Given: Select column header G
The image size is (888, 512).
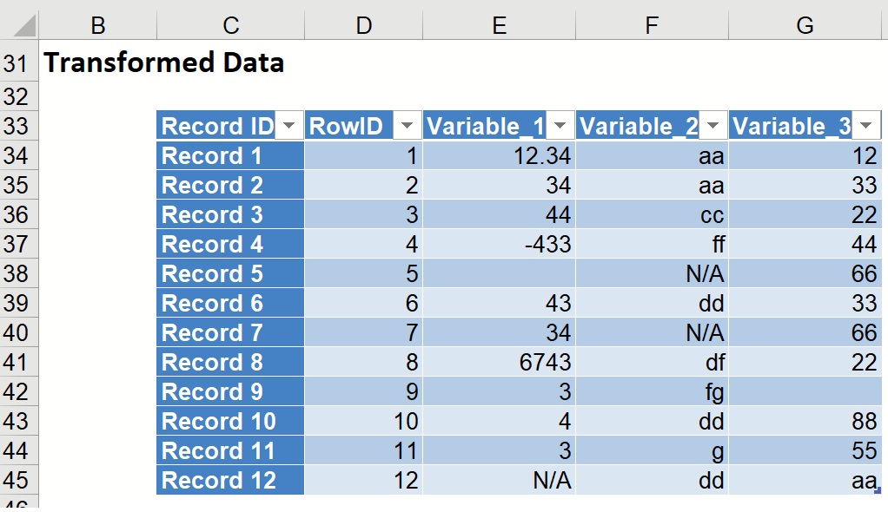Looking at the screenshot, I should tap(804, 25).
